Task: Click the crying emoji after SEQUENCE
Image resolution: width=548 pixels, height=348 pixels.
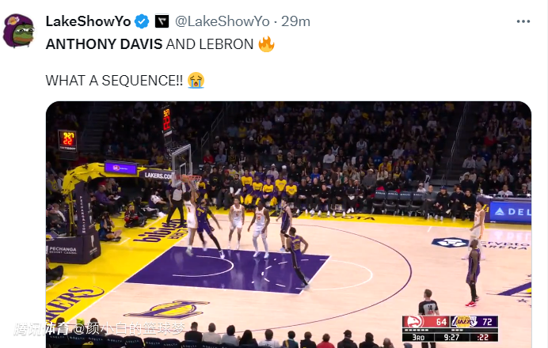Action: 196,80
